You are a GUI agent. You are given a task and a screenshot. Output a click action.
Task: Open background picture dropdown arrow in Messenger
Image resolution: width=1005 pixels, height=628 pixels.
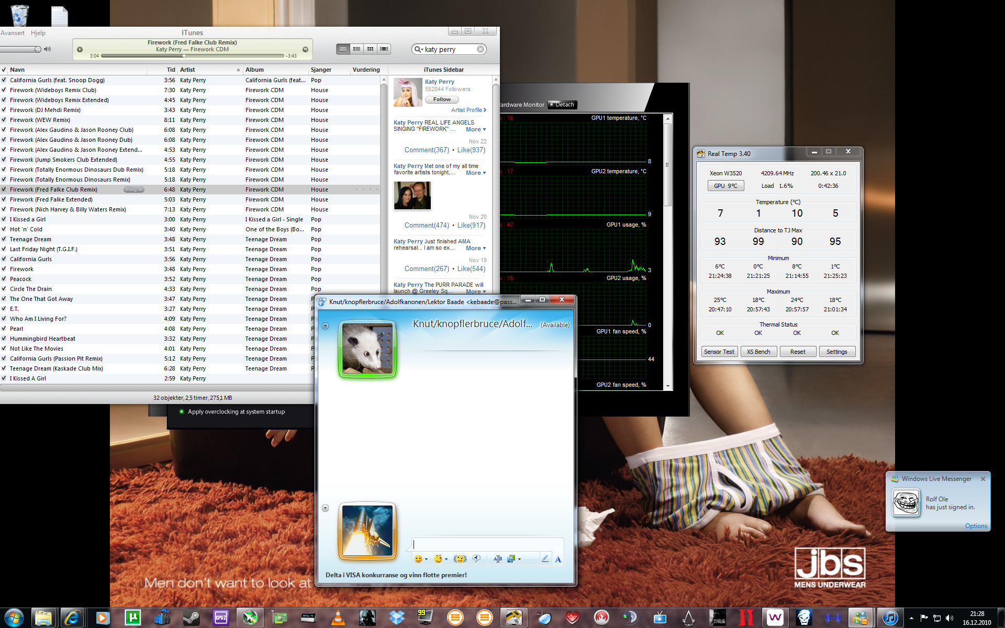(x=519, y=559)
